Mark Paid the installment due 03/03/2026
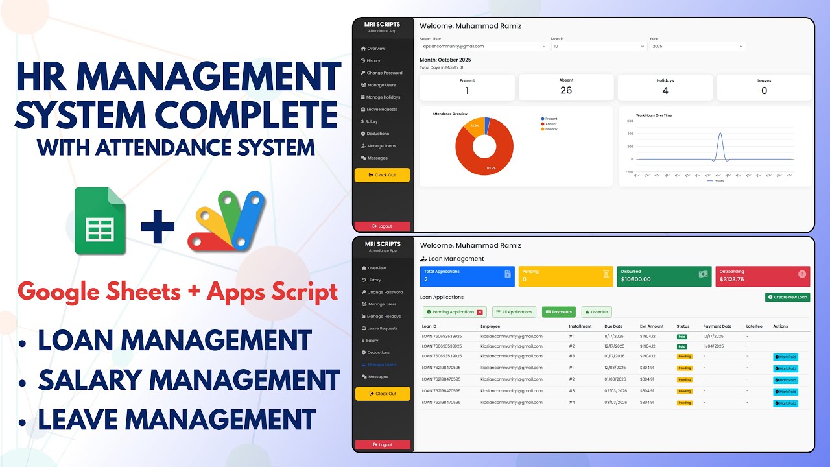 coord(786,403)
